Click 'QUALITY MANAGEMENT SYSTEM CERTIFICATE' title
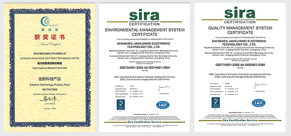Viewport: 291px width, 136px height. click(240, 30)
